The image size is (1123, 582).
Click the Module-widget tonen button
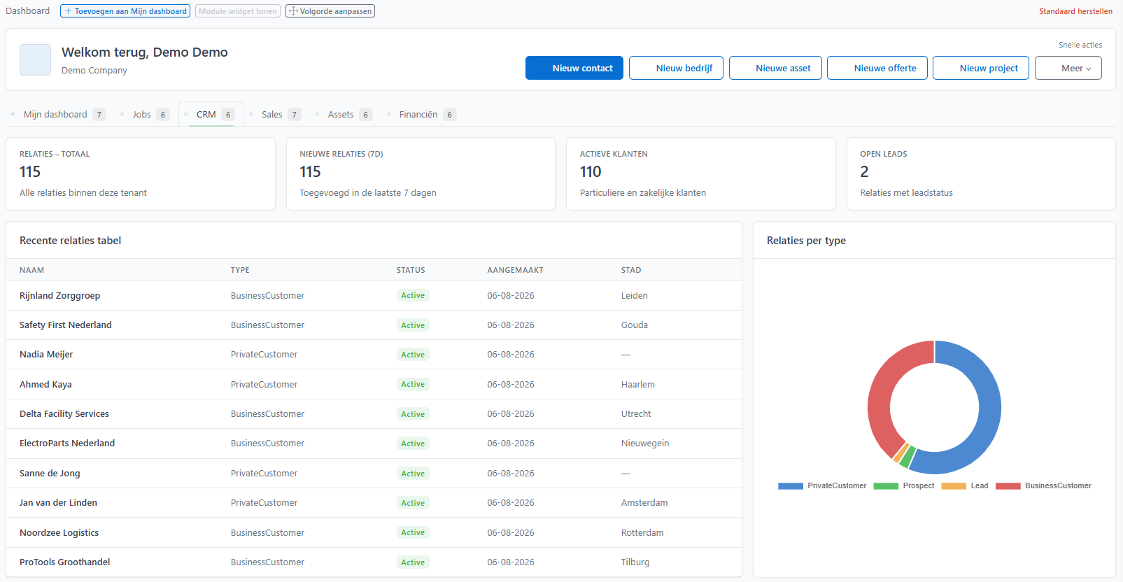[x=238, y=11]
